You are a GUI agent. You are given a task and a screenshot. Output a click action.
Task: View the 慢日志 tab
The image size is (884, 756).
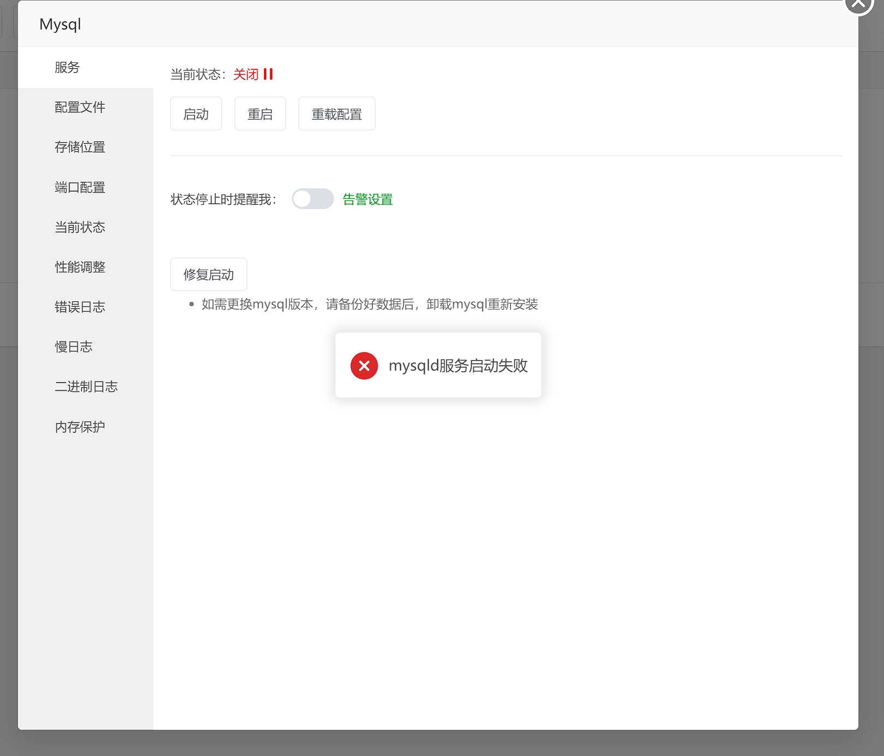(x=86, y=347)
